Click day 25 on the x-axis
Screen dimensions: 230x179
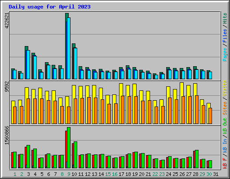tap(175, 174)
